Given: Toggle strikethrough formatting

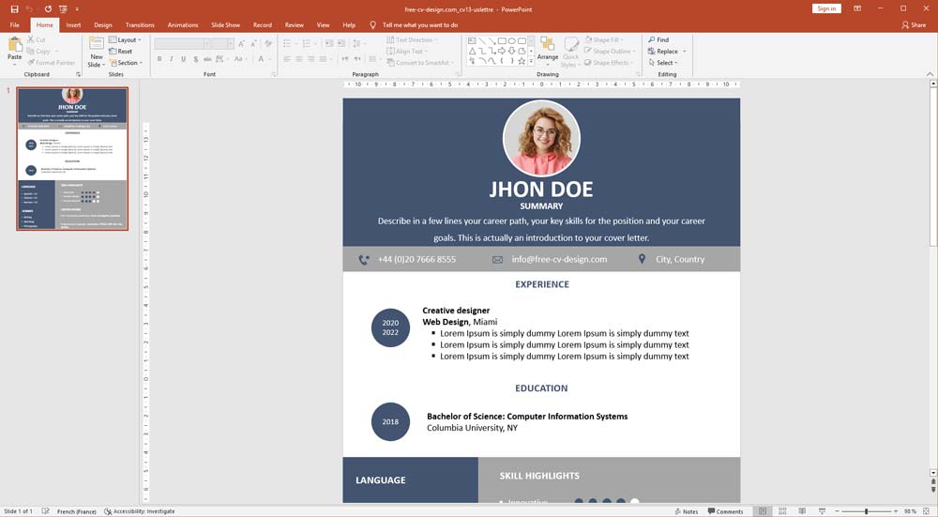Looking at the screenshot, I should pos(207,58).
